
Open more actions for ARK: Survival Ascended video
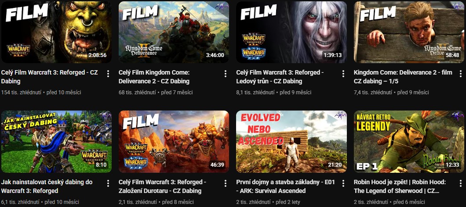coord(343,183)
